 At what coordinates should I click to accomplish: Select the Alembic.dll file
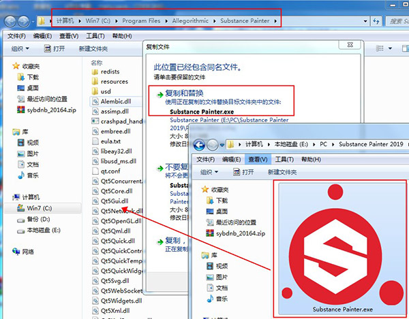[116, 101]
